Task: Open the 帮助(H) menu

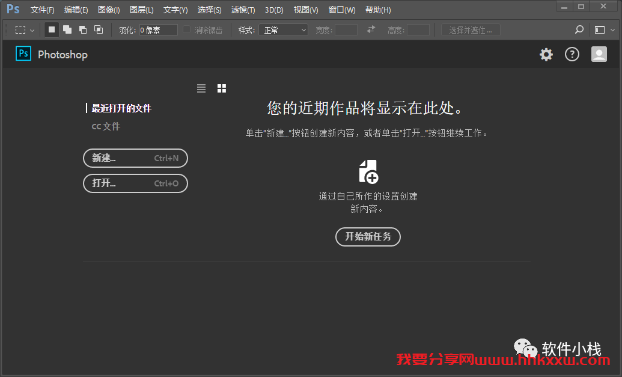Action: coord(378,10)
